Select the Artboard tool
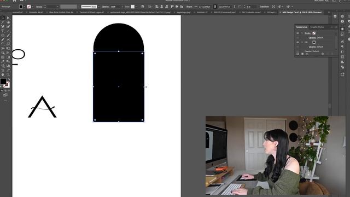This screenshot has height=197, width=350. [3, 70]
